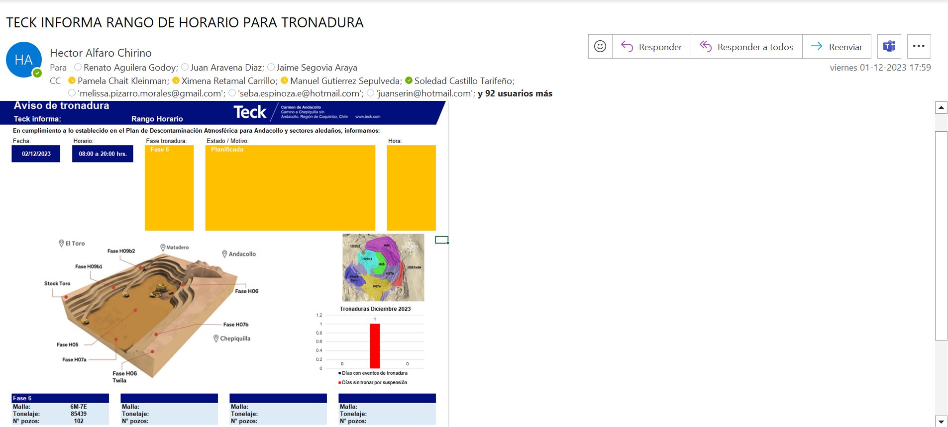948x427 pixels.
Task: Click 'Días con eventos de tronadura' legend
Action: click(374, 373)
